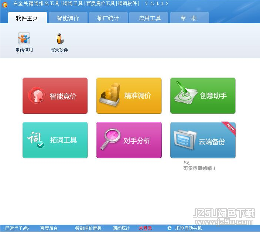The width and height of the screenshot is (260, 232).
Task: Open 智能调价面板 from the status bar
Action: coord(88,228)
